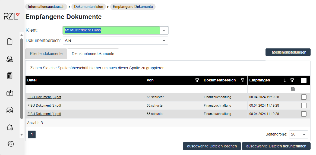This screenshot has height=155, width=316.
Task: Open the Empfangen date picker calendar
Action: pyautogui.click(x=293, y=89)
